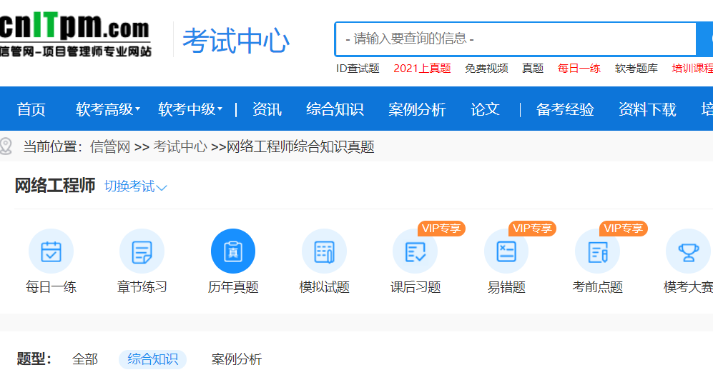Open the 模考大赛 trophy icon
The width and height of the screenshot is (713, 380).
tap(688, 251)
